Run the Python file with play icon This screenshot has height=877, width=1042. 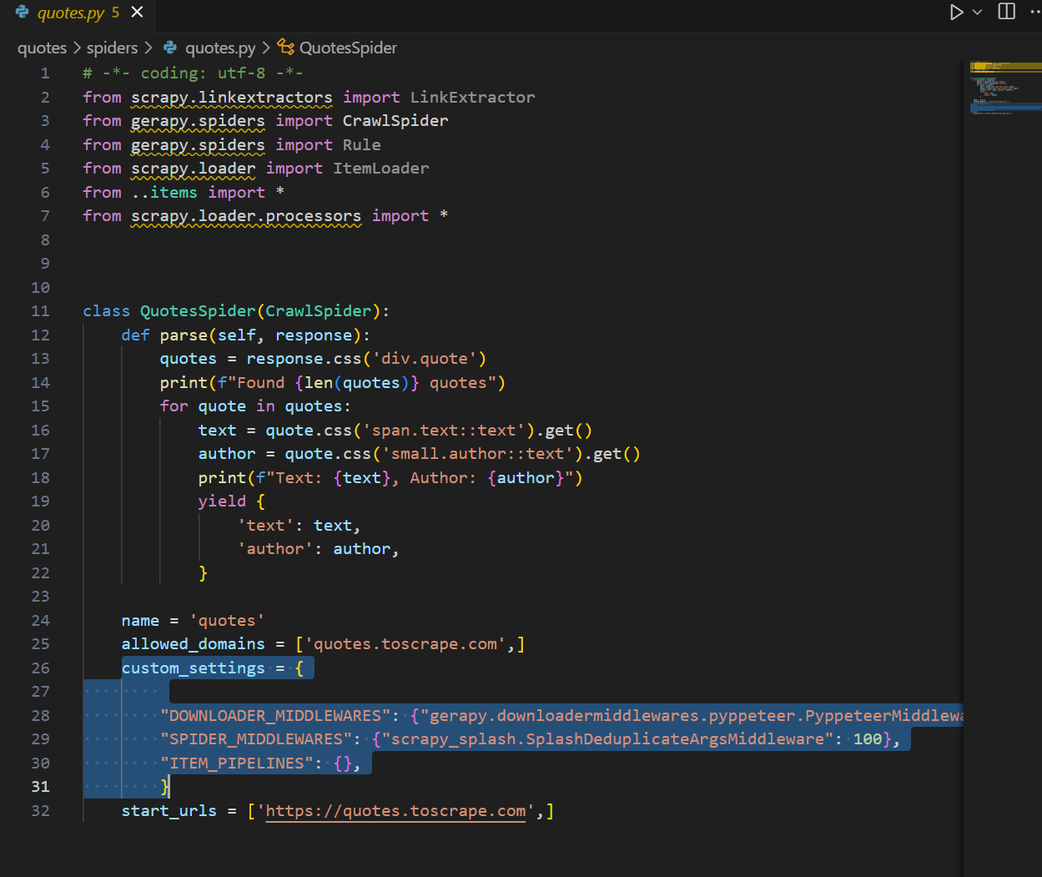coord(957,13)
